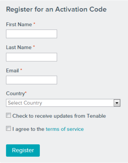Click the Check to receive updates label

tap(59, 116)
